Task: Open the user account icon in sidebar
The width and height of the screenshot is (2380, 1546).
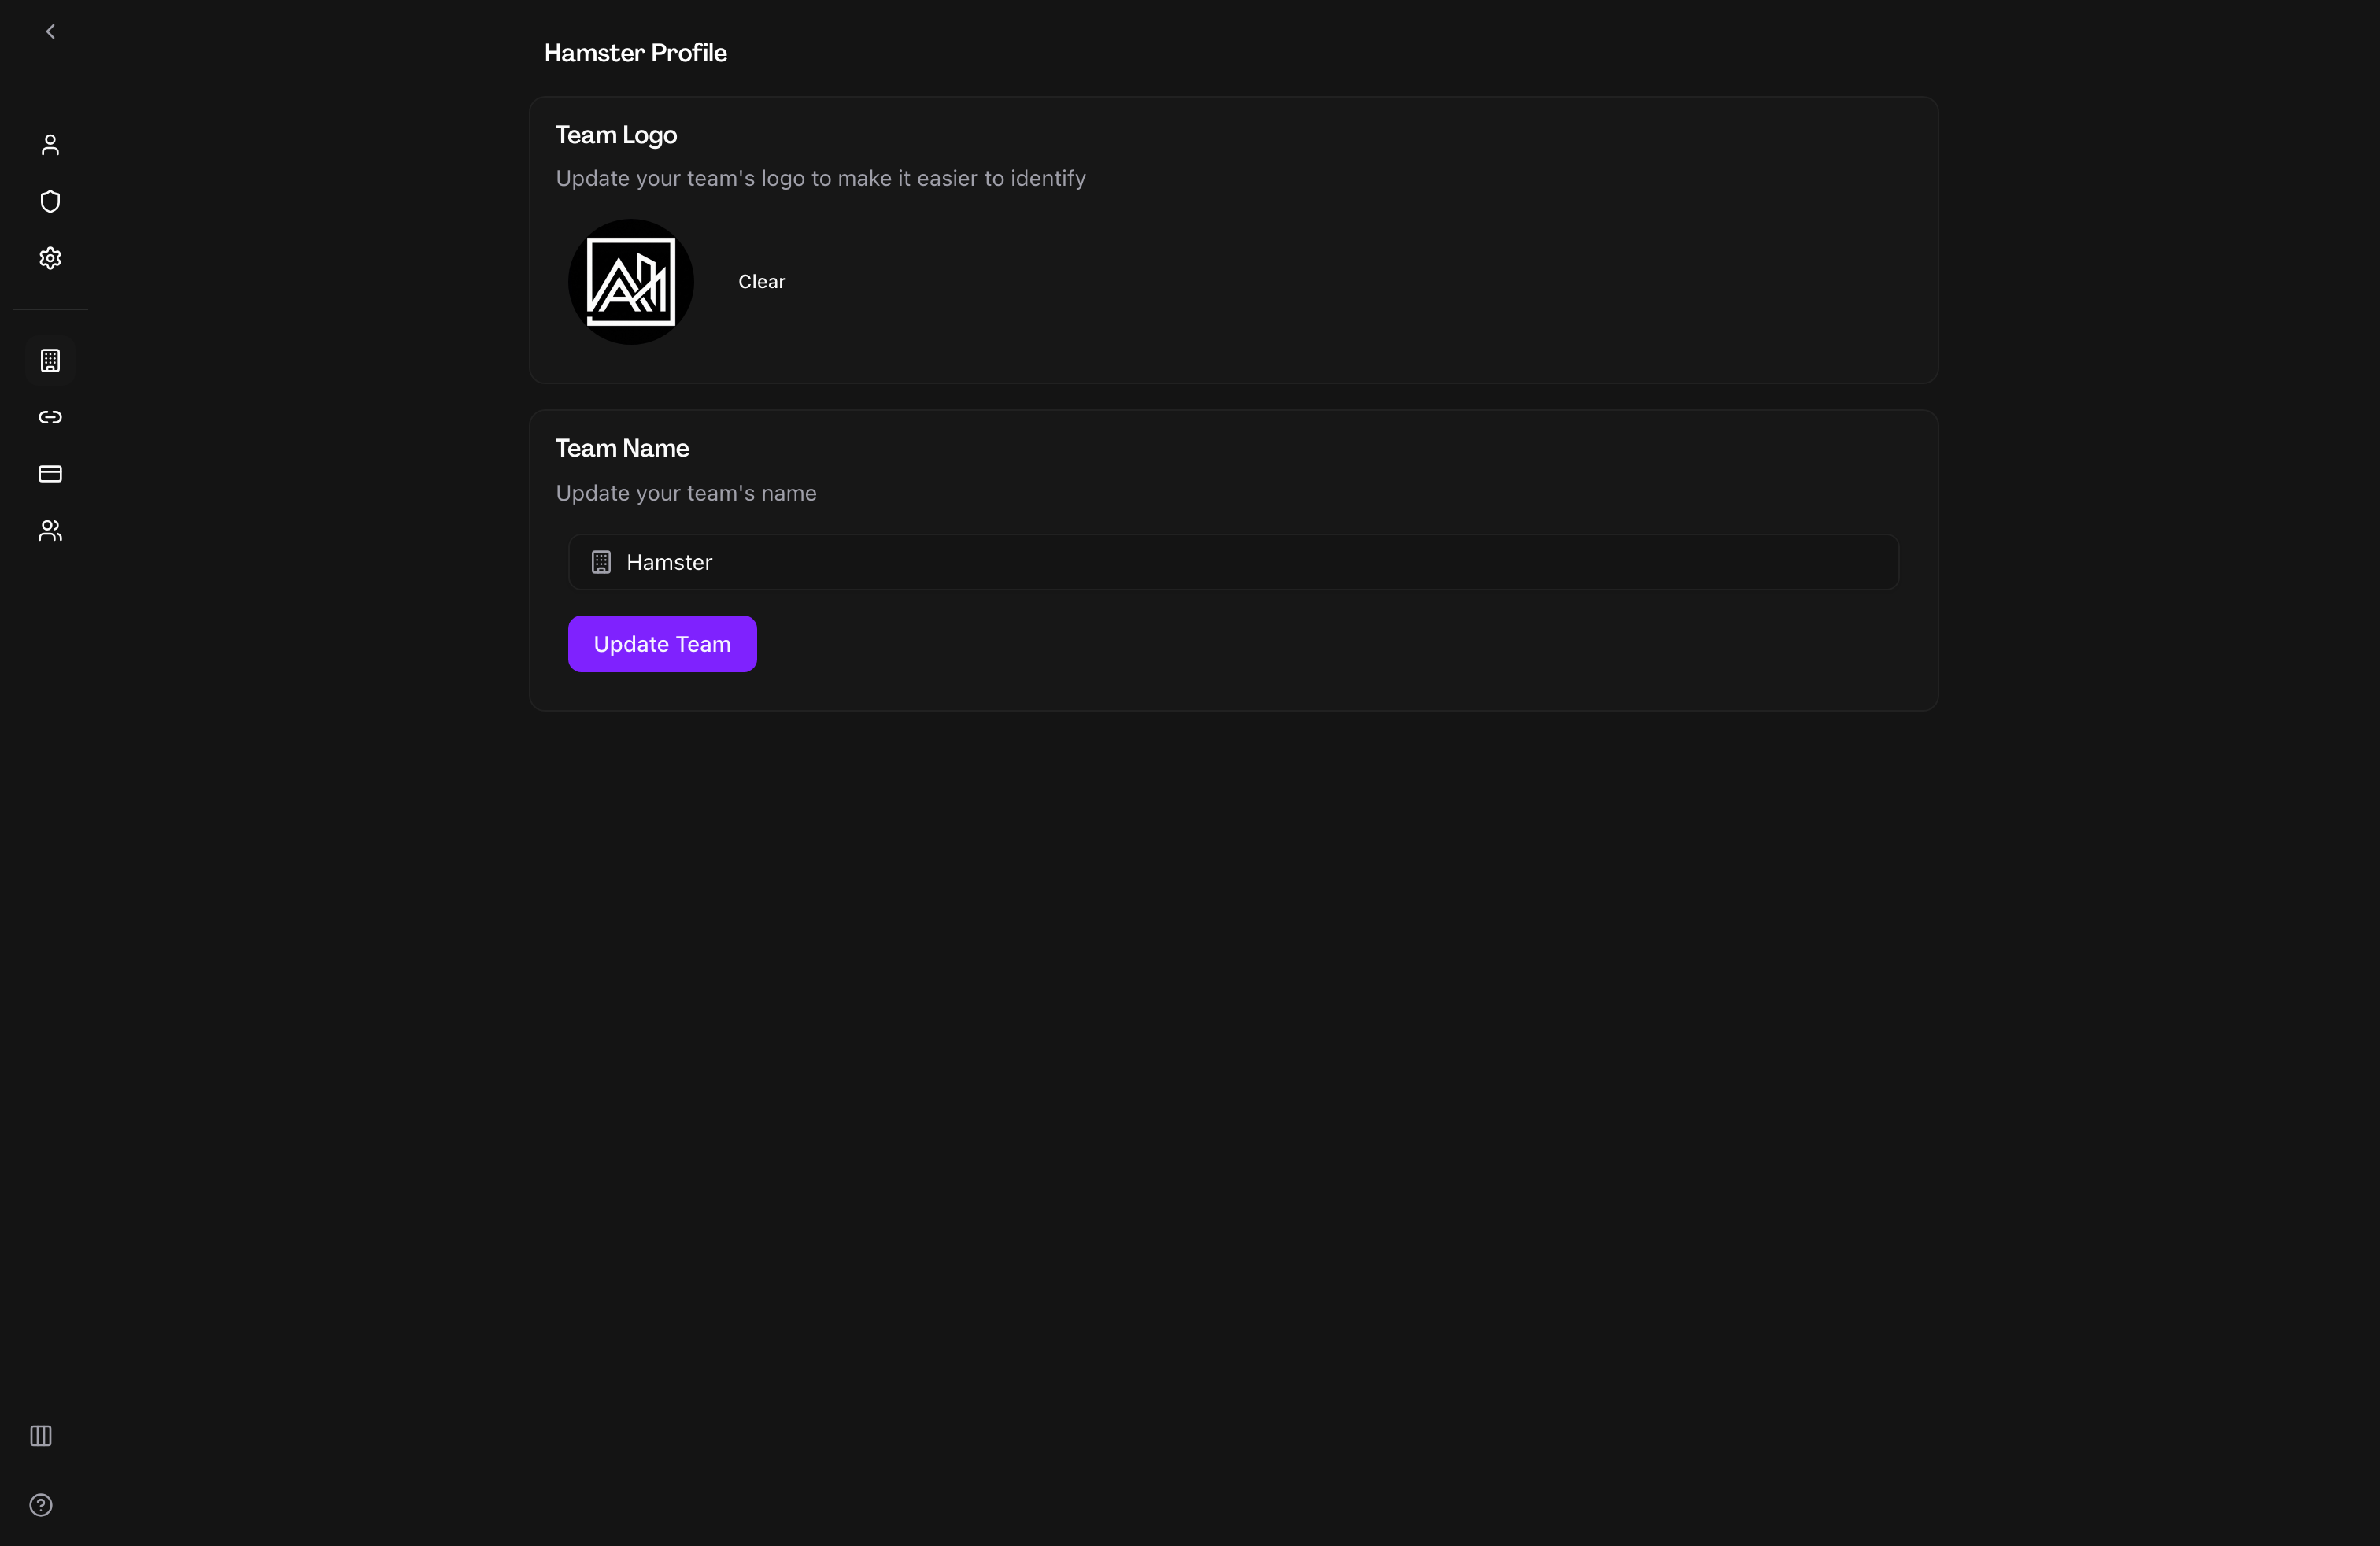Action: point(50,145)
